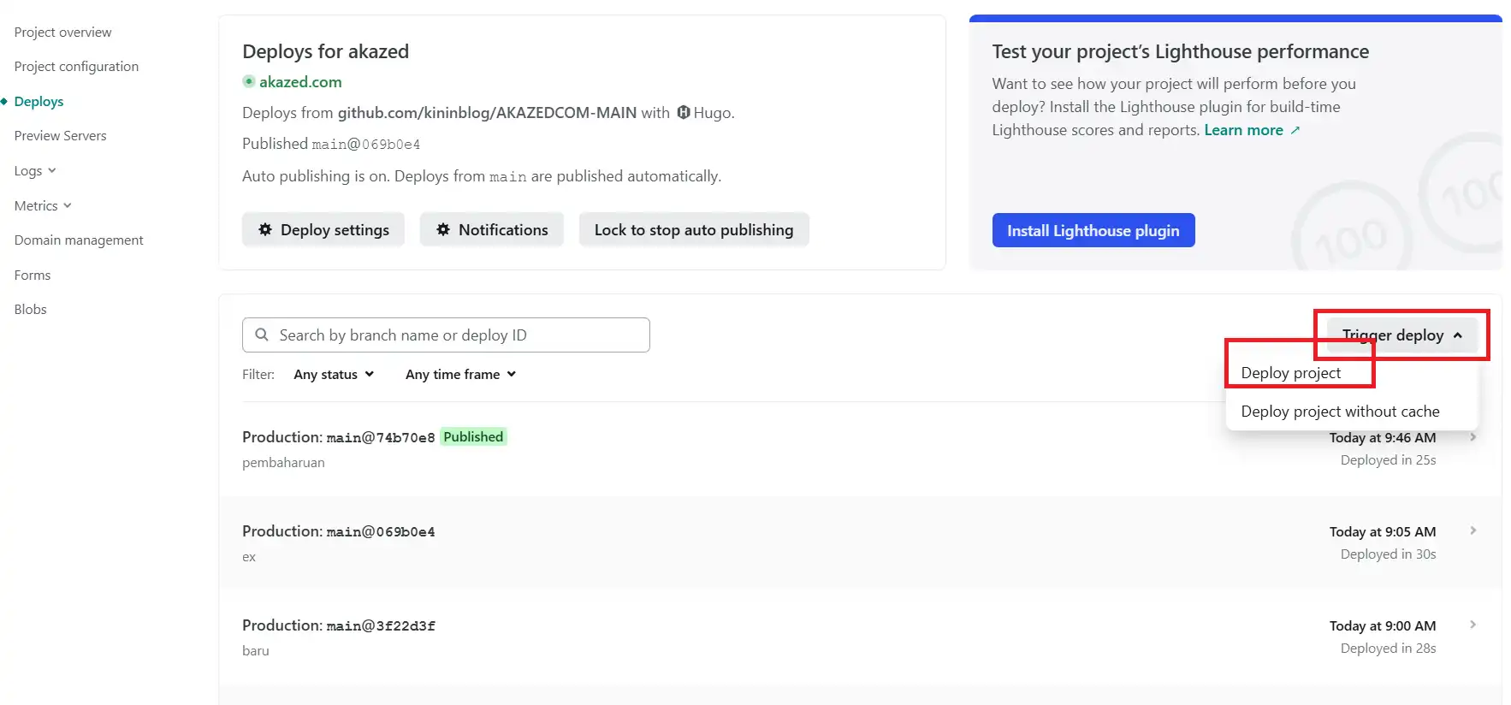Choose Deploy project from menu
This screenshot has height=705, width=1511.
coord(1291,373)
